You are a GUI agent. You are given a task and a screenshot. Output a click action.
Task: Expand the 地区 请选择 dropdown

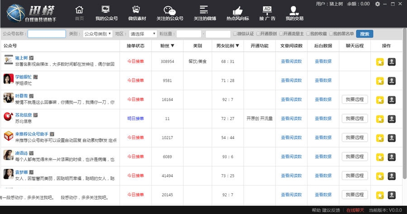[142, 34]
